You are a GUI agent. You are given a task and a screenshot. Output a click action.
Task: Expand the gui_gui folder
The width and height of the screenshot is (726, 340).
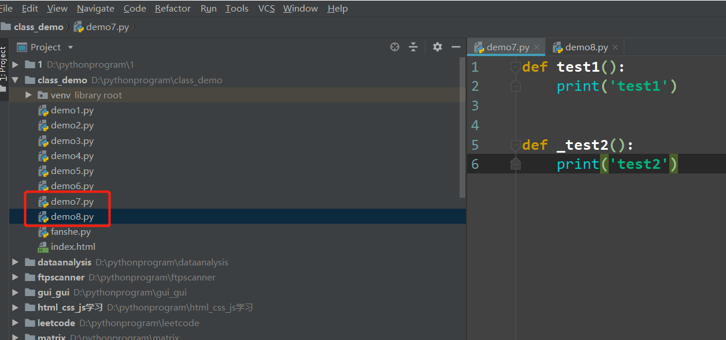[16, 293]
